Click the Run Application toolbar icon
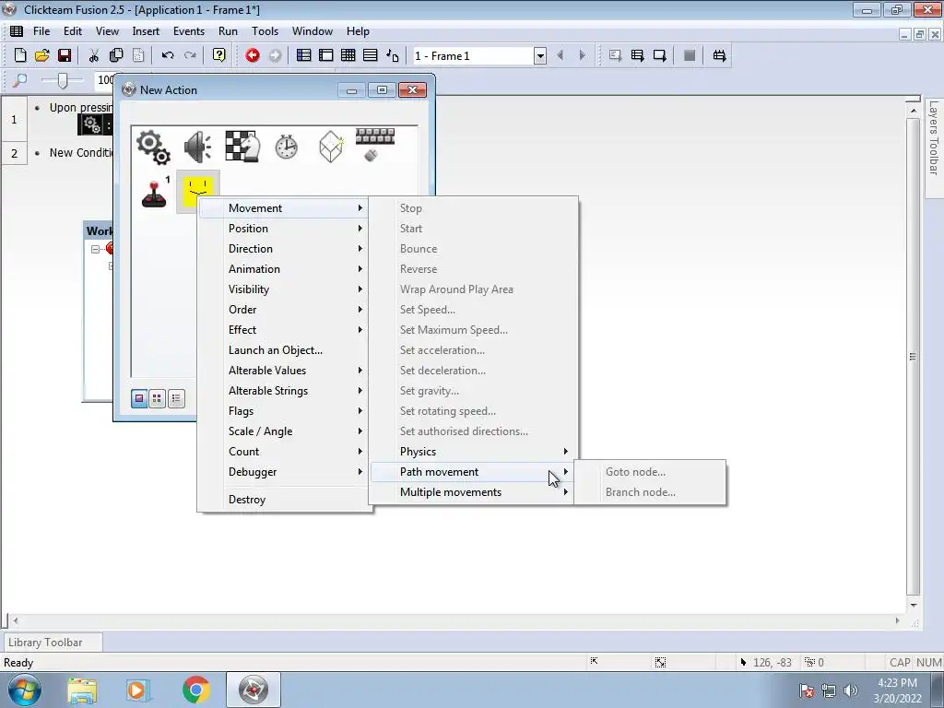Image resolution: width=944 pixels, height=708 pixels. [637, 55]
